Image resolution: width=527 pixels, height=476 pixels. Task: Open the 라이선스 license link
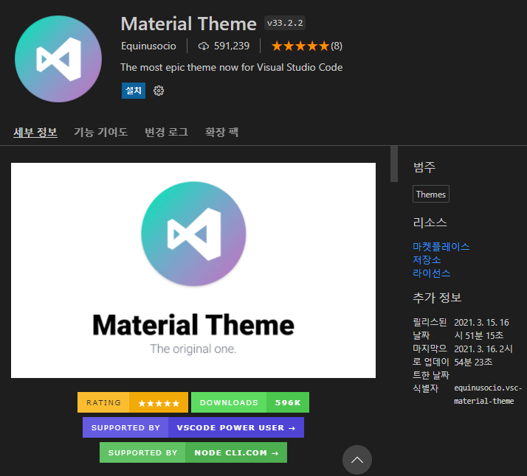tap(432, 273)
